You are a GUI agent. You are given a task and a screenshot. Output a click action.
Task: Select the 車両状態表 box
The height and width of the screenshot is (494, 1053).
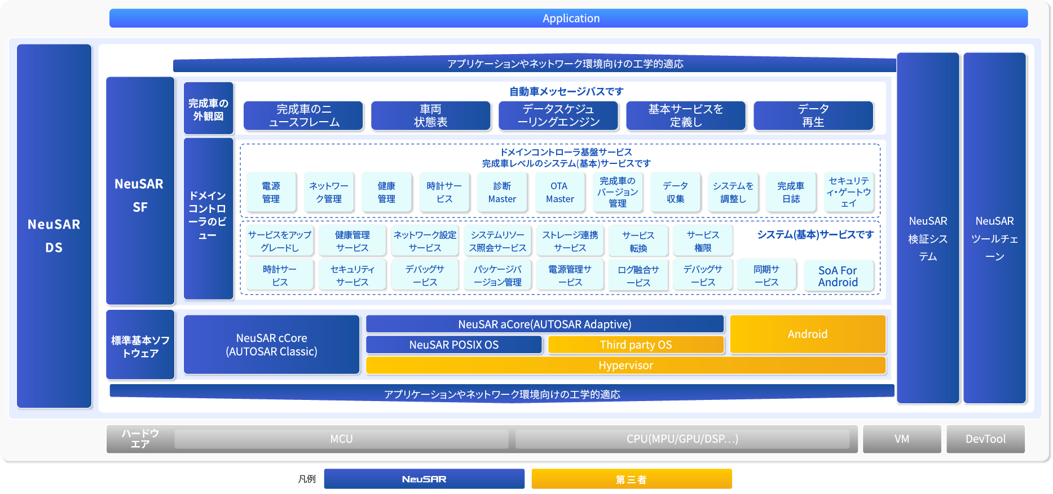click(x=430, y=115)
